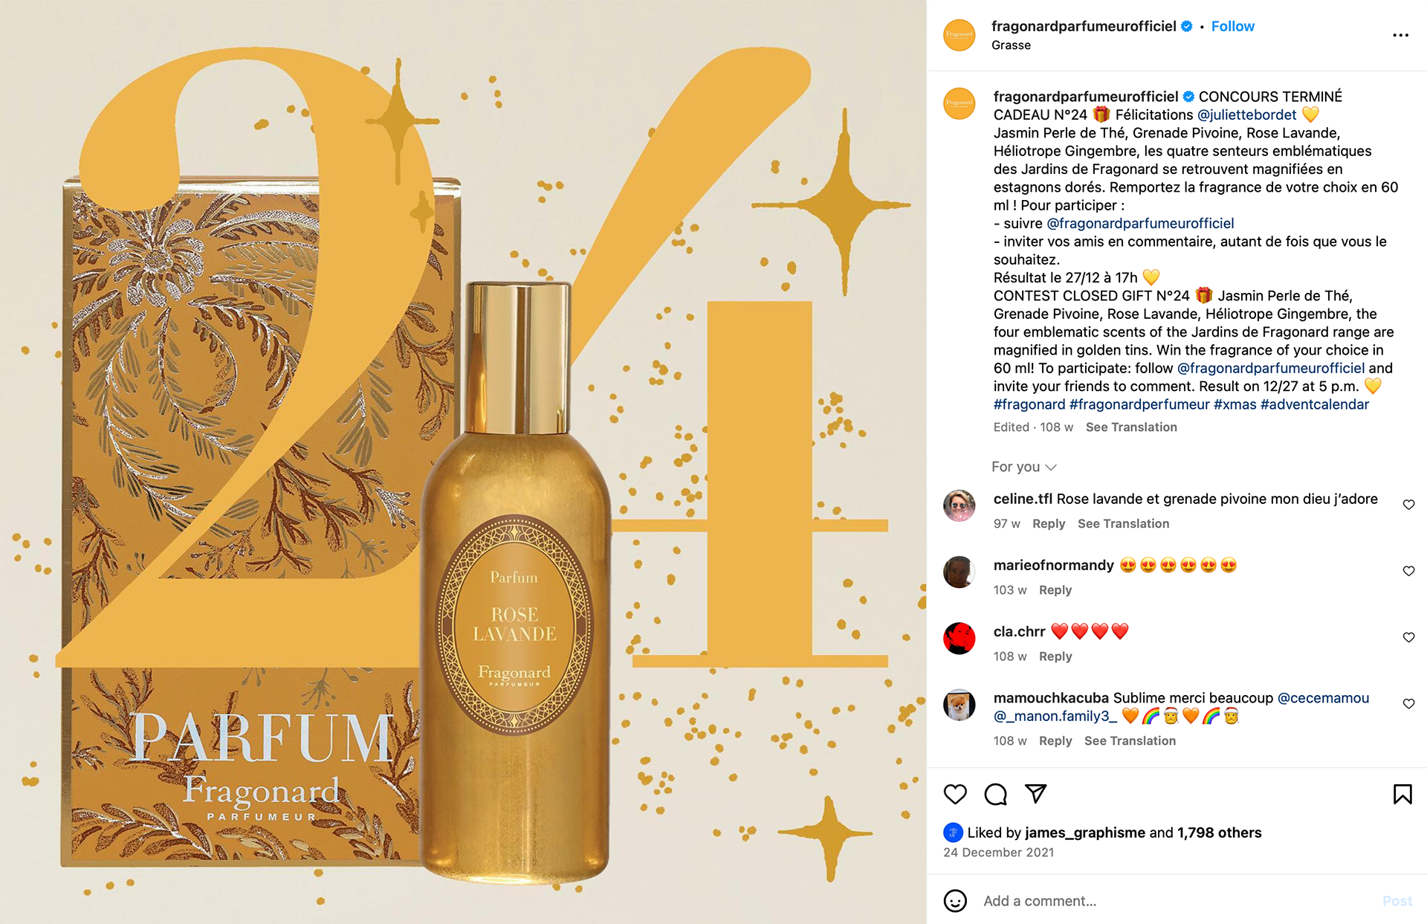Show translation of the post caption
Image resolution: width=1427 pixels, height=924 pixels.
(1131, 427)
